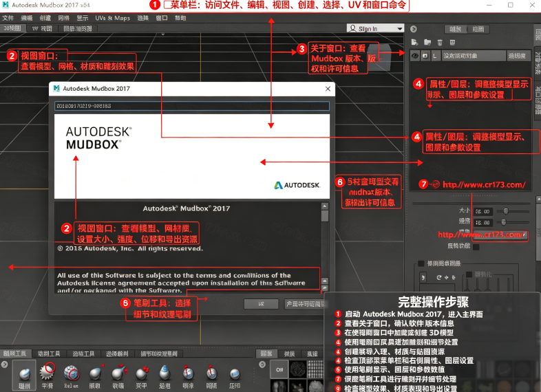
Task: Select the Sculpt (雕刻) brush tool
Action: click(24, 375)
